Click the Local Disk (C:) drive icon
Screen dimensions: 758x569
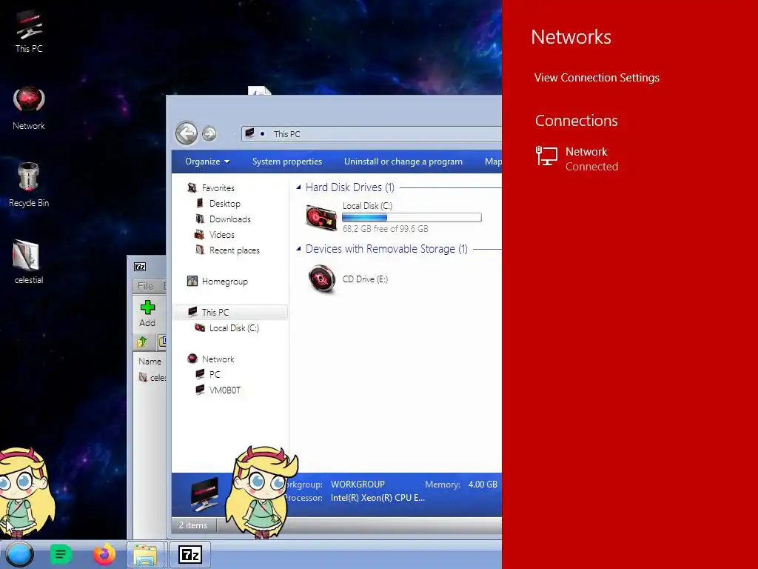pos(321,217)
